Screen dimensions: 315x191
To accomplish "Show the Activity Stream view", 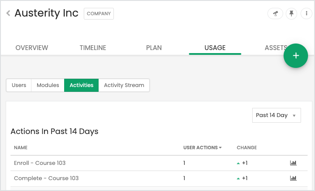I will 124,85.
